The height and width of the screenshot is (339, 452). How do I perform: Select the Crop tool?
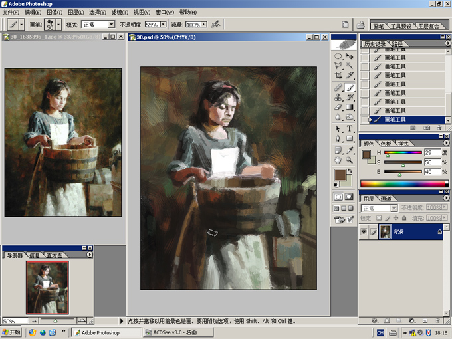(338, 76)
